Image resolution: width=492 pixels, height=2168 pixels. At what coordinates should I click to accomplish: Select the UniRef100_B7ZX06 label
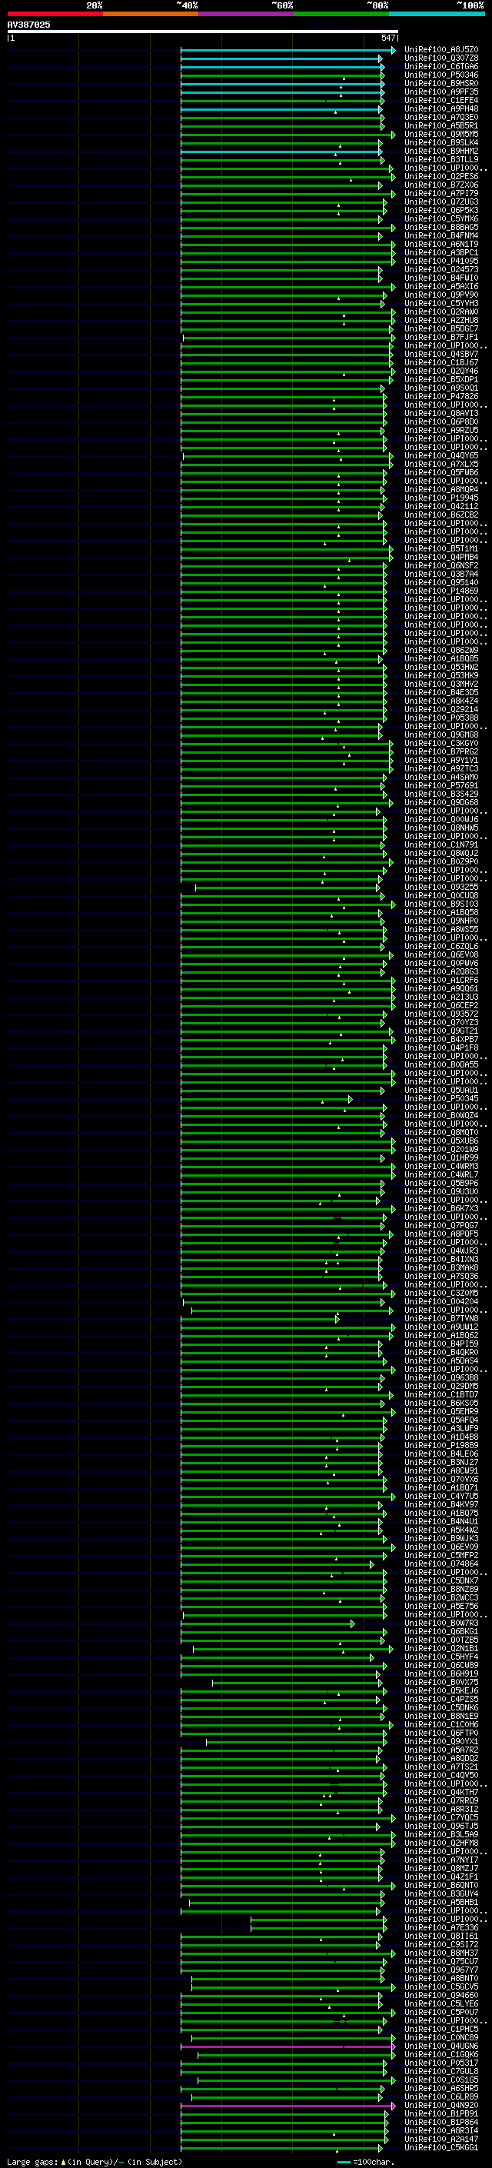pyautogui.click(x=441, y=185)
